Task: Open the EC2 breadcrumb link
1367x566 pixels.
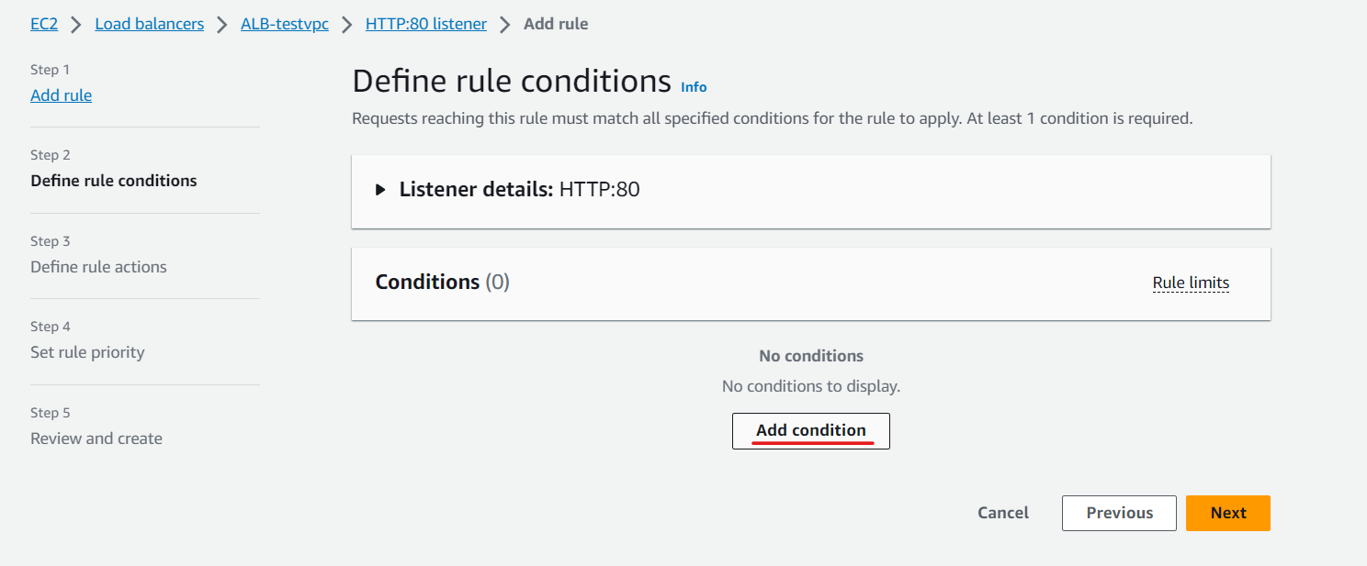Action: pyautogui.click(x=44, y=24)
